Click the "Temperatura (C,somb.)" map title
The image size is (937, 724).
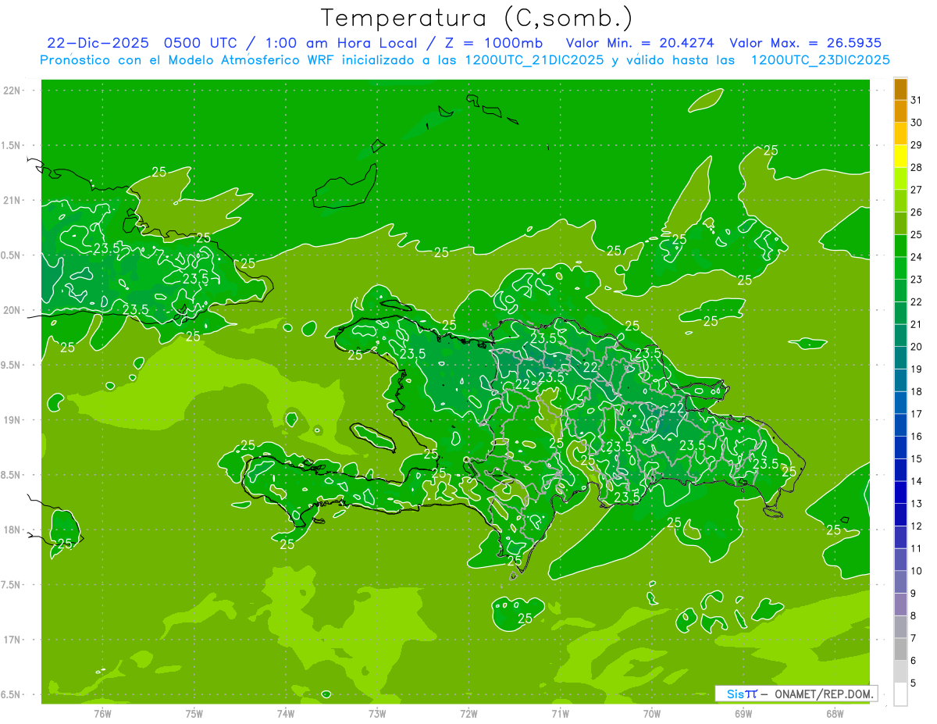476,18
